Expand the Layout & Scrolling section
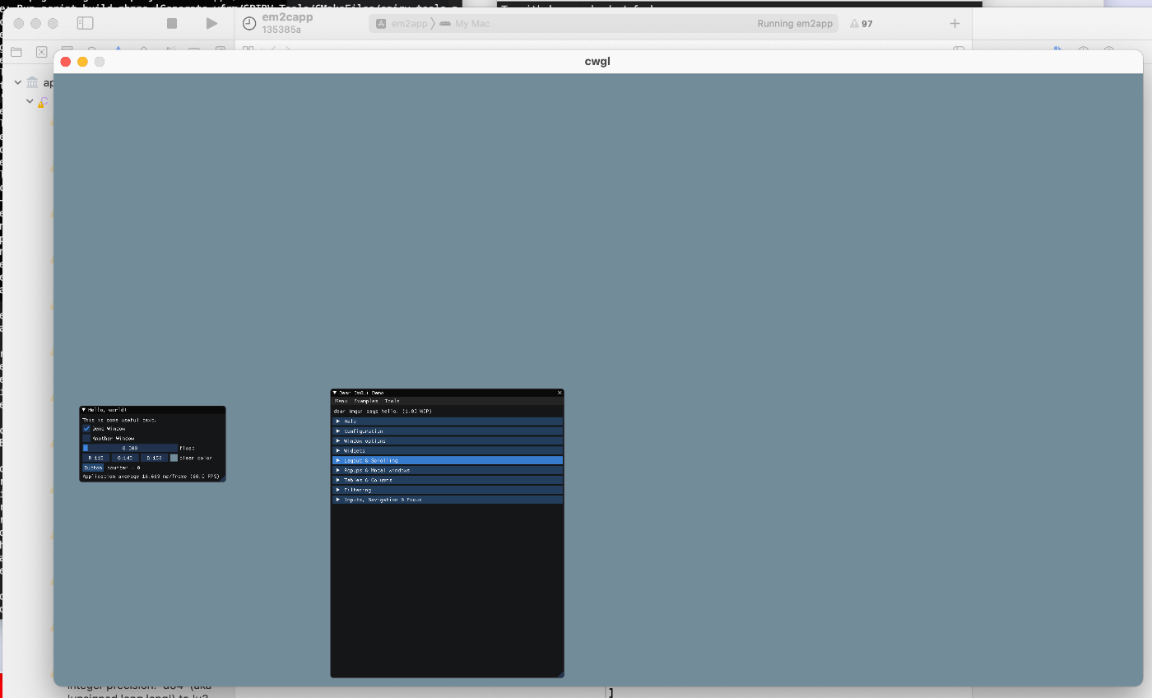The image size is (1152, 698). [x=448, y=461]
